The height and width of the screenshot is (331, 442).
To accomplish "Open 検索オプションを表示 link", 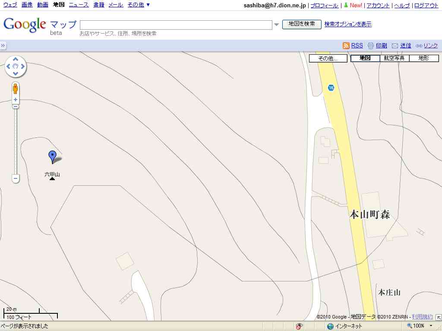I will pos(347,24).
